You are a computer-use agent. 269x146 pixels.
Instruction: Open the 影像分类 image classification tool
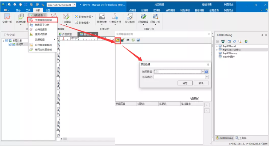click(102, 19)
